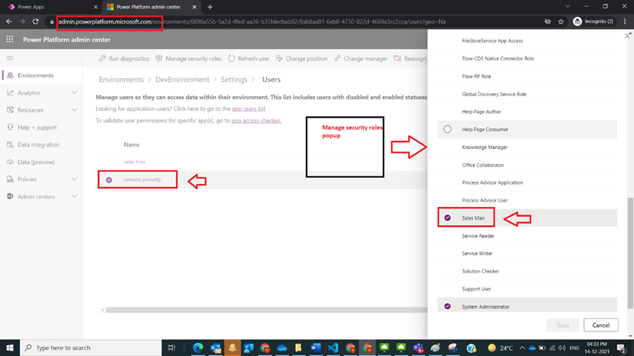Click the Change manager icon

337,59
